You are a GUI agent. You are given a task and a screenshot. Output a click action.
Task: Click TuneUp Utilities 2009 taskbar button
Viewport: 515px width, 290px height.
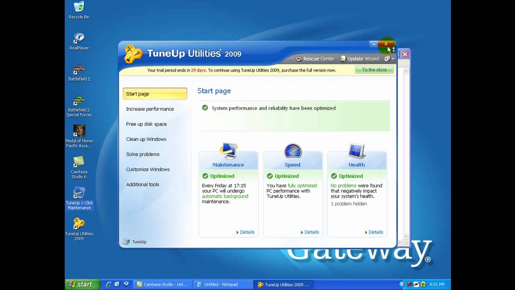tap(283, 284)
